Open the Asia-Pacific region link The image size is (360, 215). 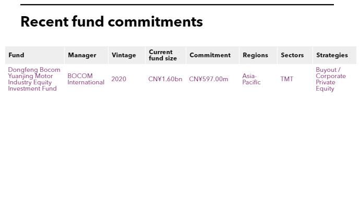[251, 79]
